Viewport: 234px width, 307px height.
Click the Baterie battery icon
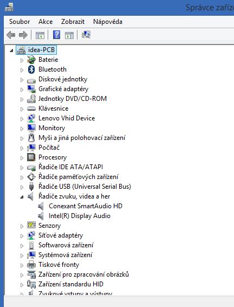coord(31,60)
